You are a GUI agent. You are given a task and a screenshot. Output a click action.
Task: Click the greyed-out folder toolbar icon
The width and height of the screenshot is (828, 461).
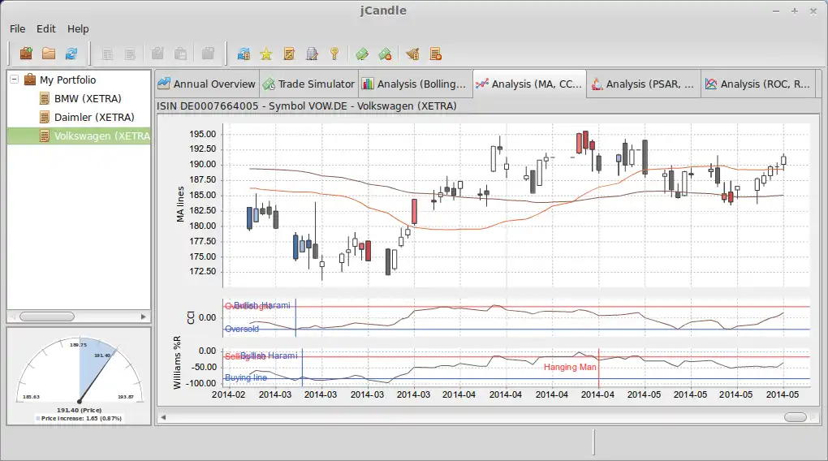coord(208,54)
